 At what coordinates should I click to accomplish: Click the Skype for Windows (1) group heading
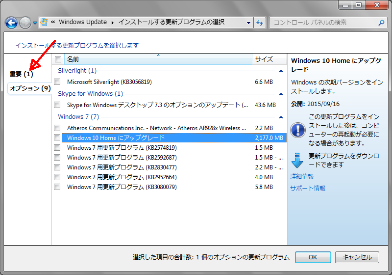90,94
